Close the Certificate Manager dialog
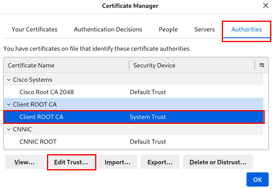The height and width of the screenshot is (189, 272). pos(265,6)
